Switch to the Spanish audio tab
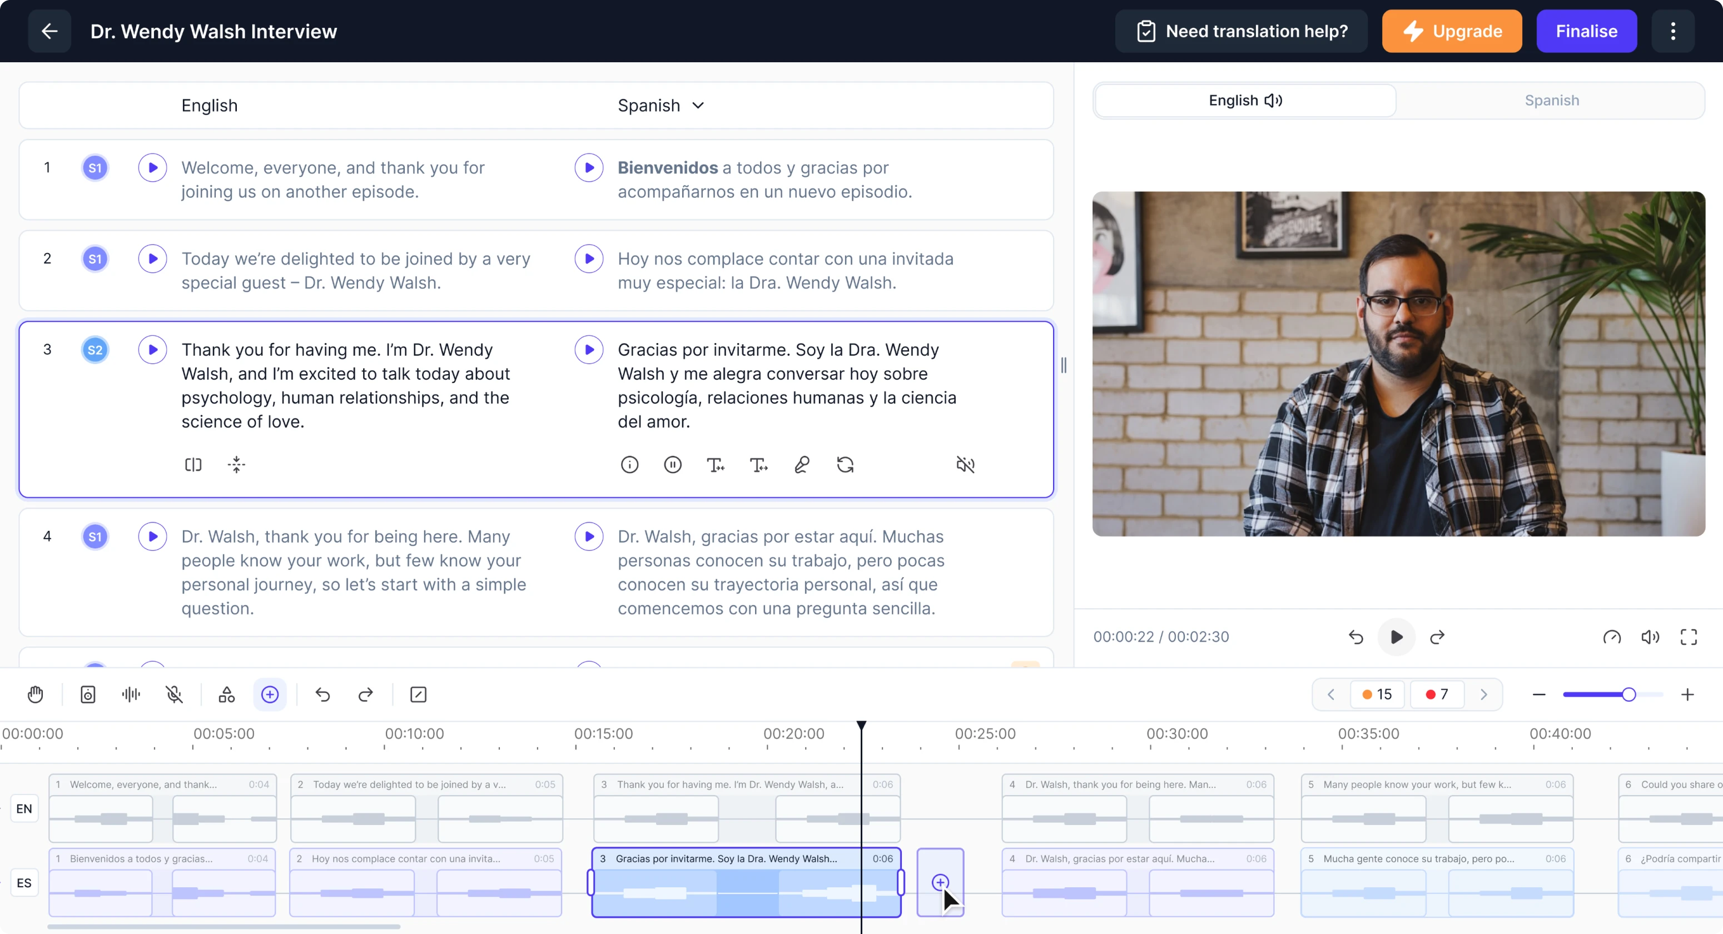Image resolution: width=1723 pixels, height=934 pixels. coord(1551,101)
